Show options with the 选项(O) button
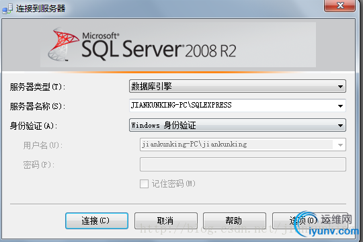This screenshot has width=363, height=242. point(310,220)
